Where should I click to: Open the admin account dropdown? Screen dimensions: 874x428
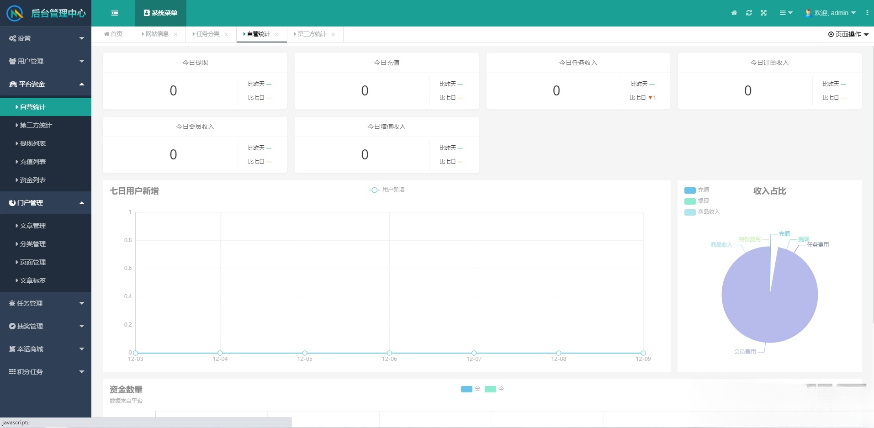tap(832, 13)
